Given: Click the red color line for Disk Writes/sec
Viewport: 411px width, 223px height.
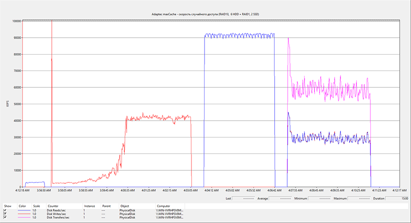Looking at the screenshot, I should point(25,214).
